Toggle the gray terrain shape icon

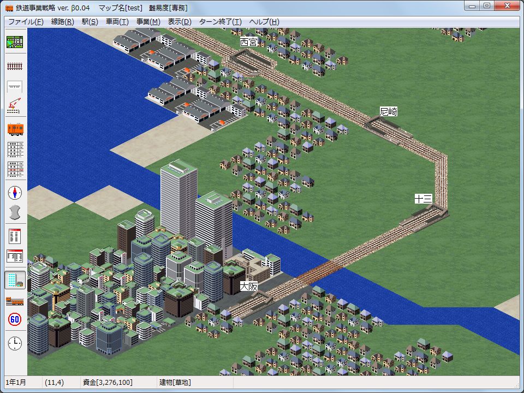click(15, 212)
